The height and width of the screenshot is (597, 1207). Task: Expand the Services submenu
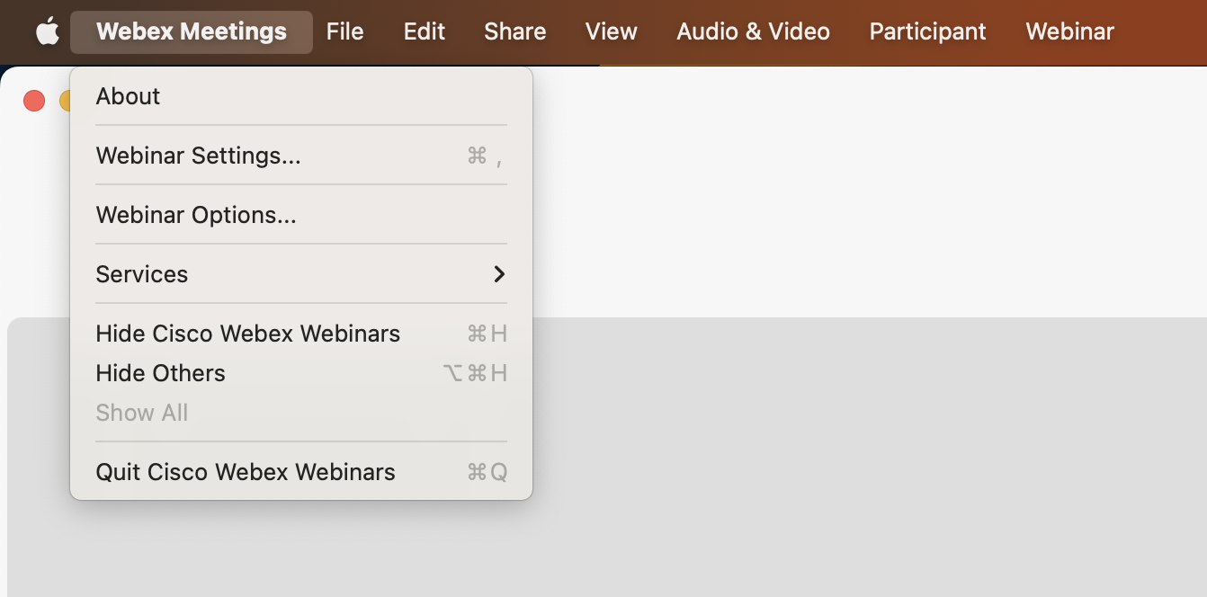(301, 274)
